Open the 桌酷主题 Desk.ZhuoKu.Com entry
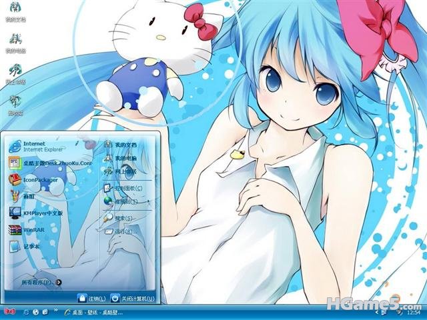This screenshot has width=427, height=320. [x=50, y=163]
